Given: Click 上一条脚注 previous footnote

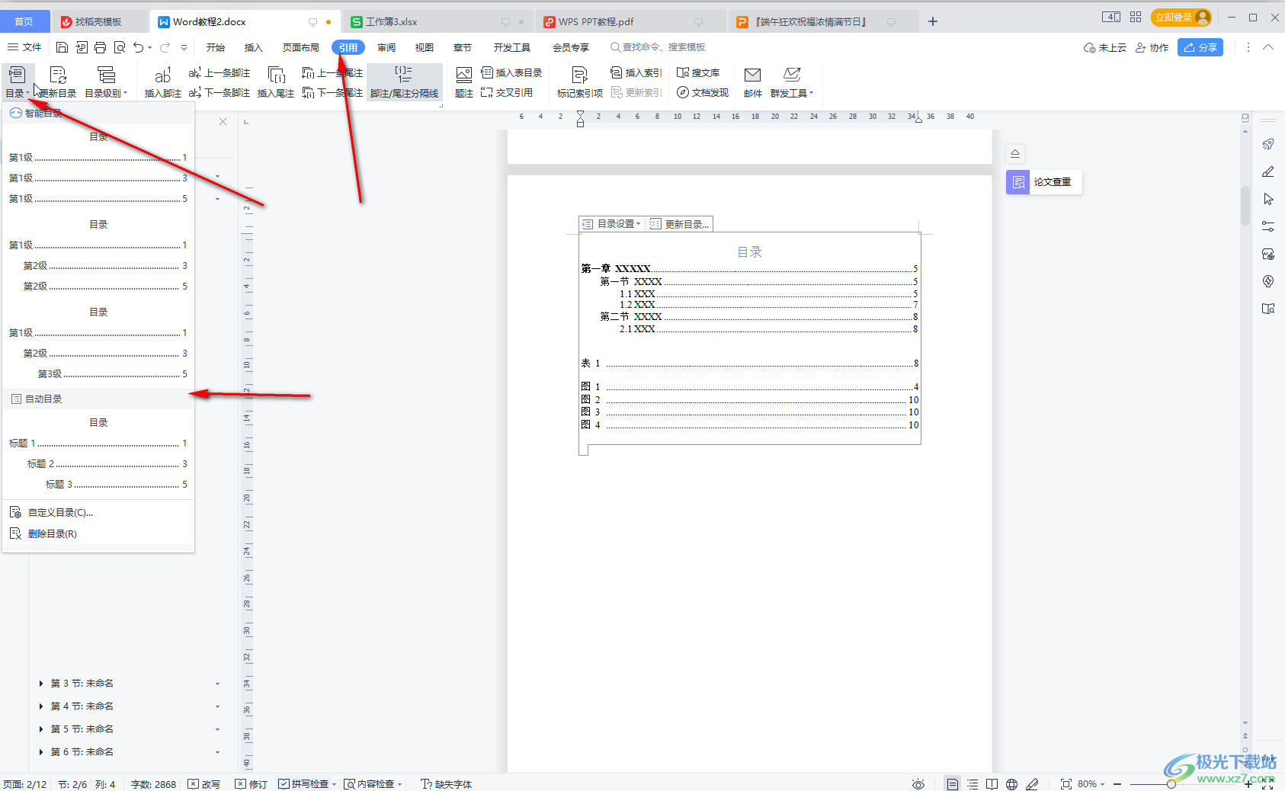Looking at the screenshot, I should (x=220, y=73).
